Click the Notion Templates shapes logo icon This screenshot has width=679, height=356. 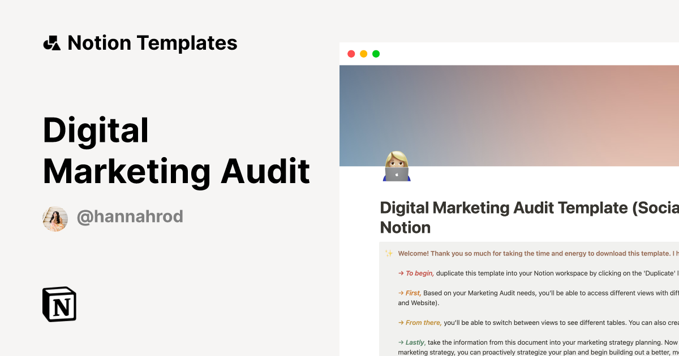(x=52, y=43)
